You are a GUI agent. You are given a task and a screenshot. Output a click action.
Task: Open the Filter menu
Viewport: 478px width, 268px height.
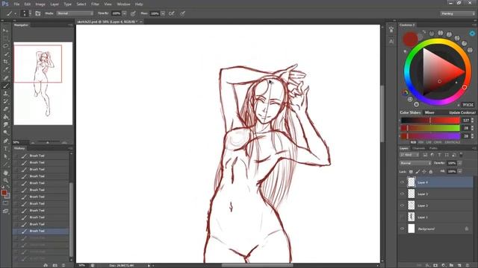95,4
